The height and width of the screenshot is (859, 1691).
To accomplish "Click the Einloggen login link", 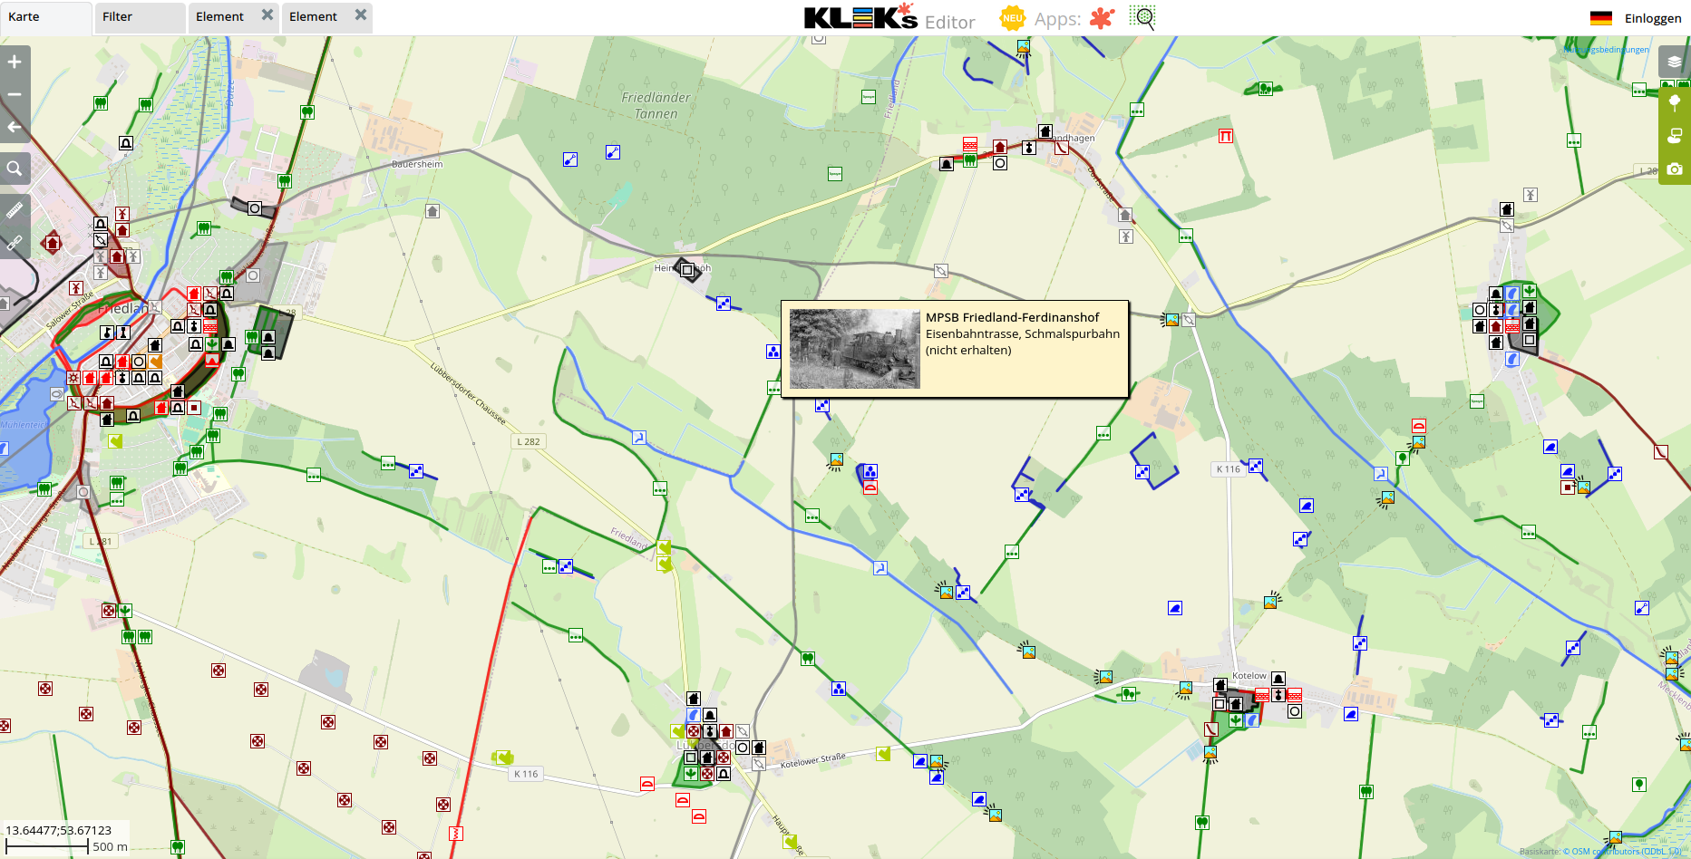I will pos(1652,18).
